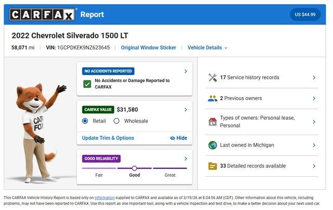Open the Original Window Sticker link
Screen dimensions: 333x210
[148, 48]
